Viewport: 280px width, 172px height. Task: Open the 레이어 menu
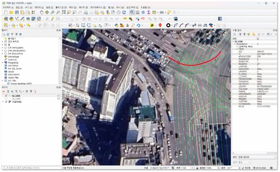tap(39, 7)
